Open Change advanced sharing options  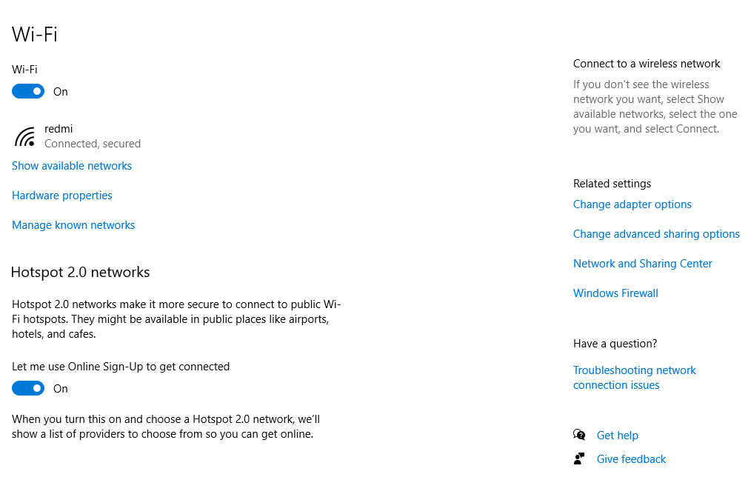pyautogui.click(x=656, y=233)
